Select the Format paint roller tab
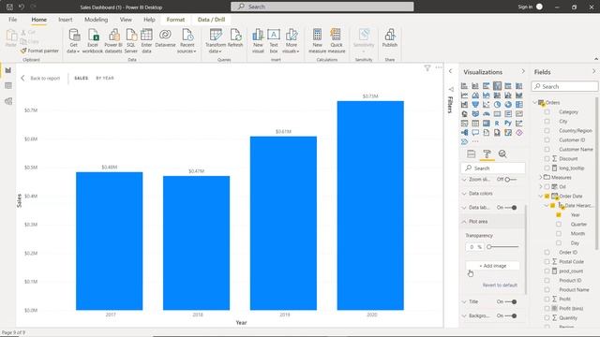Image resolution: width=600 pixels, height=337 pixels. (x=487, y=154)
